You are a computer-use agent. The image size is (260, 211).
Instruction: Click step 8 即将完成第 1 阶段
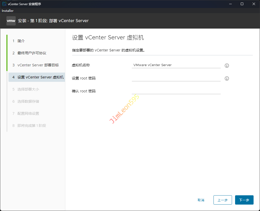tap(32, 126)
